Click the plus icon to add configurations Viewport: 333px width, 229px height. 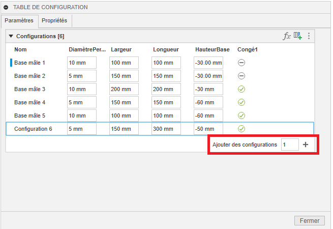[306, 145]
